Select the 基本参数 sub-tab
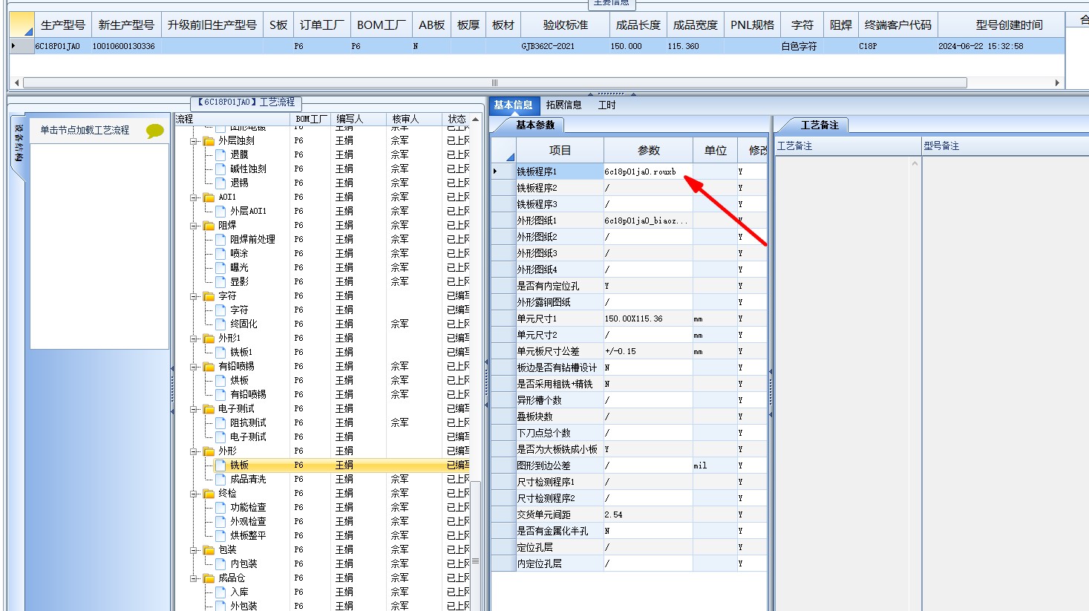The width and height of the screenshot is (1089, 611). coord(535,125)
